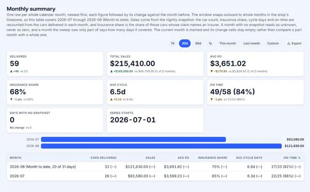Click the Days With No Snapshot card

55,120
